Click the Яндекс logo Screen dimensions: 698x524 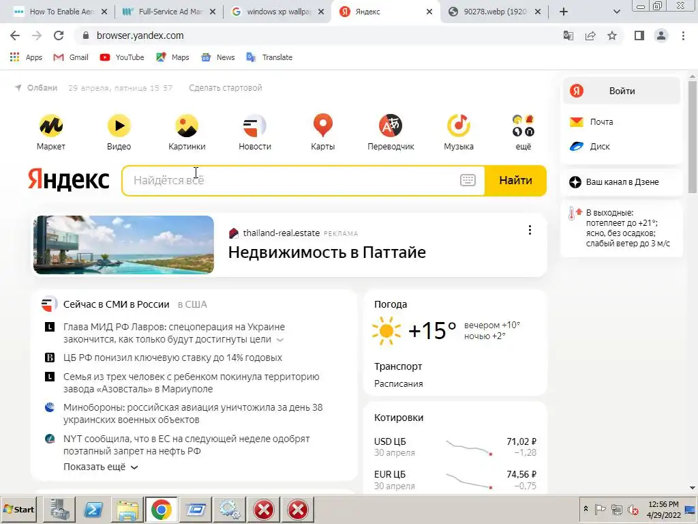pos(69,179)
